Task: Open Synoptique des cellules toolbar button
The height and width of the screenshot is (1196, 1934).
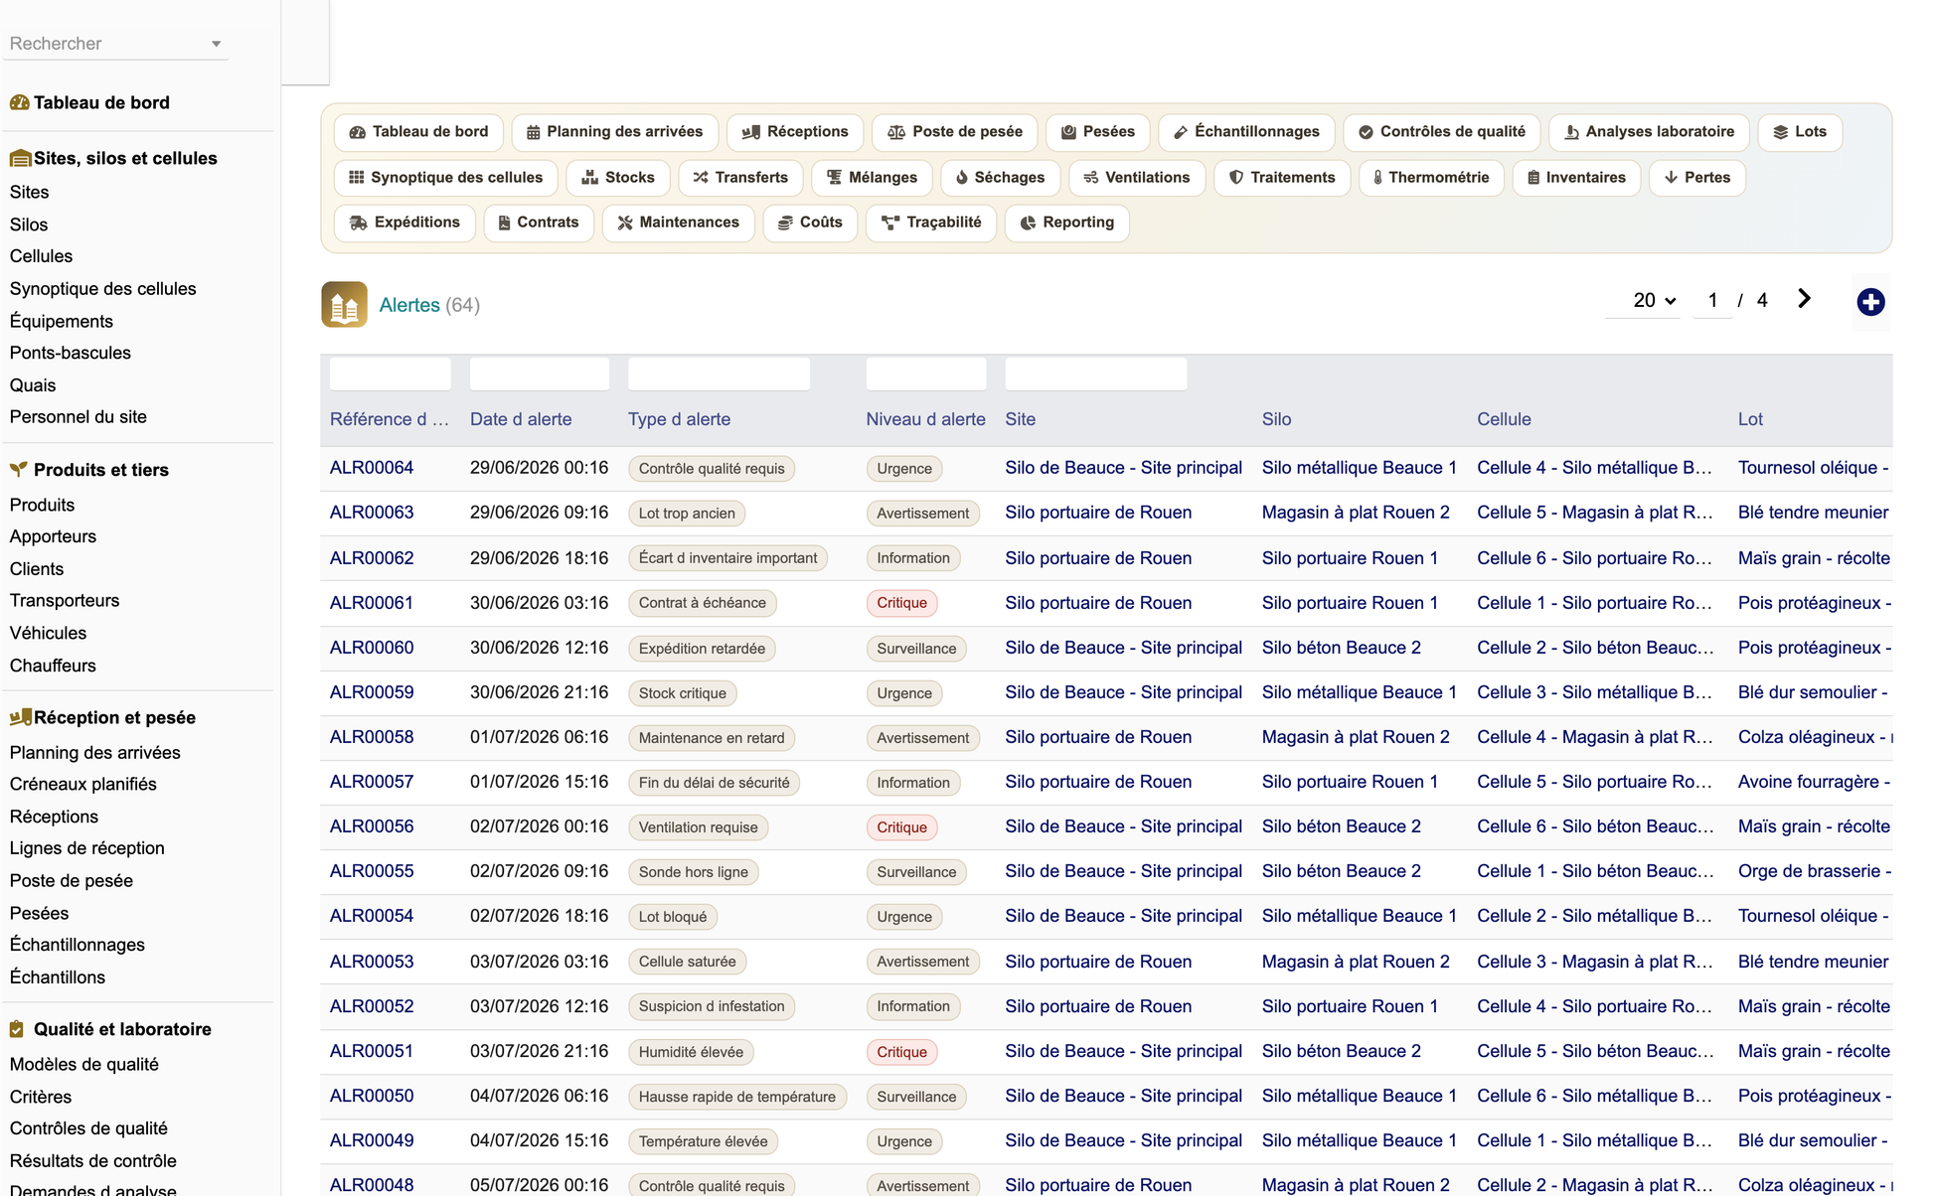Action: pos(445,178)
